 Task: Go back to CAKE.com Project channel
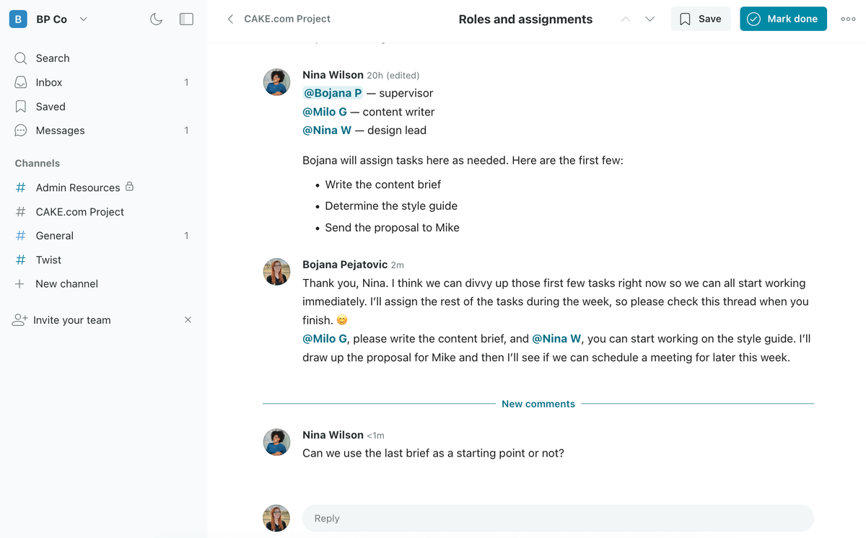coord(279,19)
